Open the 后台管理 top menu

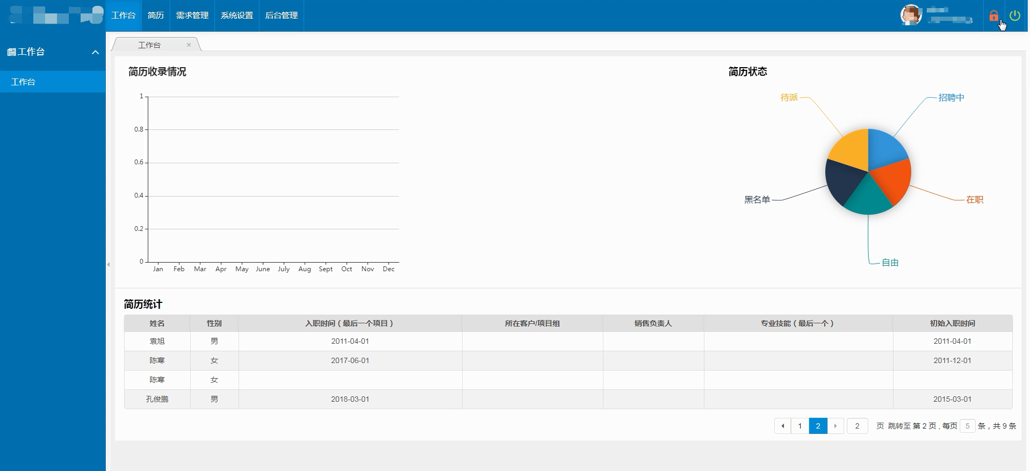[x=282, y=16]
